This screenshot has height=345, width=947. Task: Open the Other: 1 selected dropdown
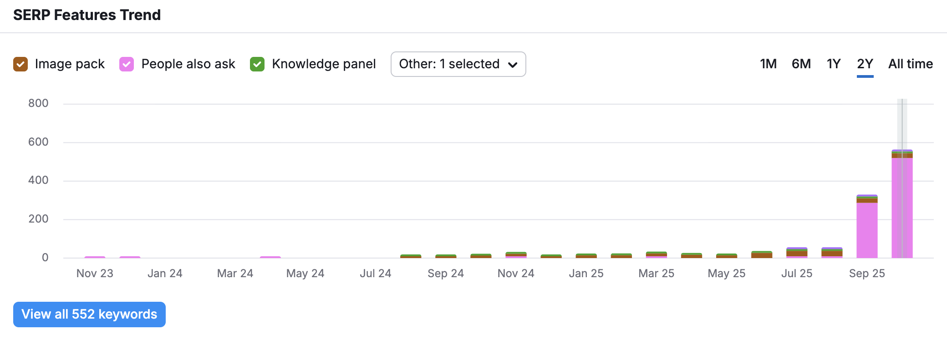[x=458, y=64]
